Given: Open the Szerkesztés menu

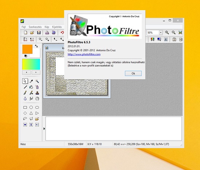Looking at the screenshot, I should click(x=35, y=27).
